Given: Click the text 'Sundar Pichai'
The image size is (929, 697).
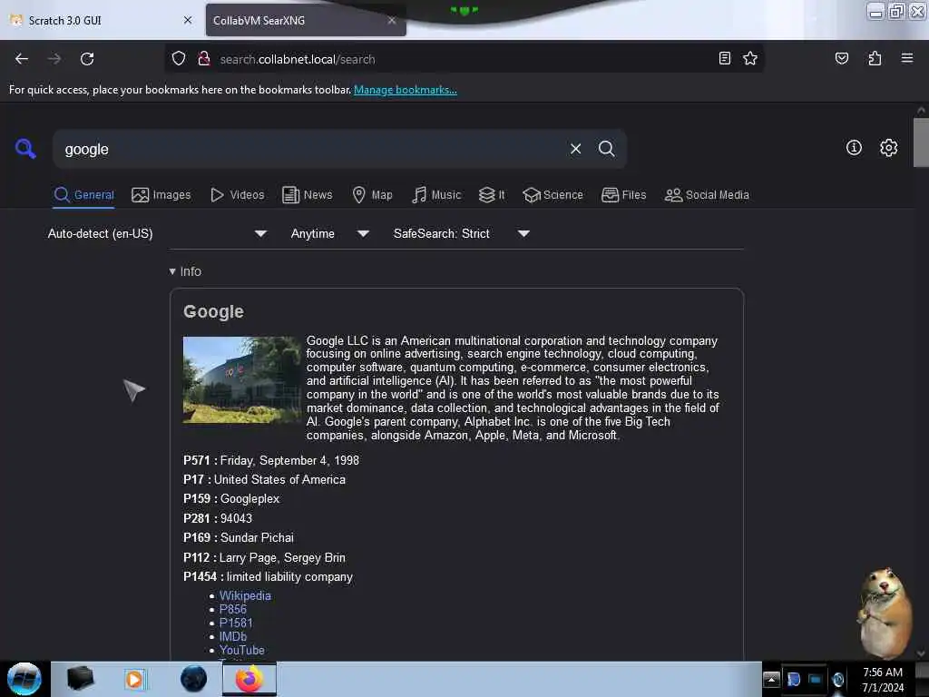Looking at the screenshot, I should click(x=257, y=537).
